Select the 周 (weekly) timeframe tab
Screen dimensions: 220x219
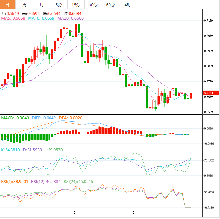[25, 5]
